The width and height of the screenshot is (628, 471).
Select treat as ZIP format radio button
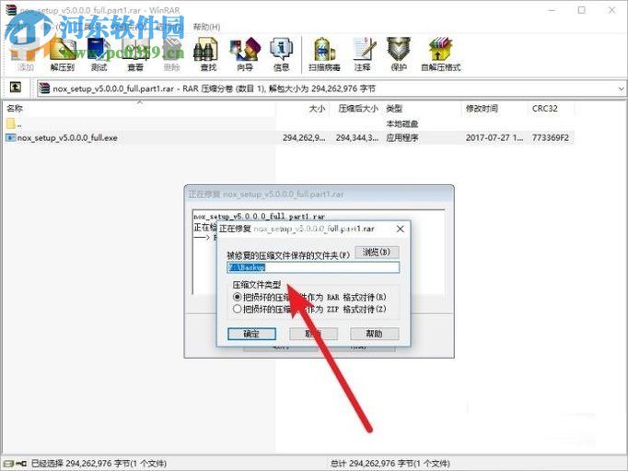click(237, 309)
